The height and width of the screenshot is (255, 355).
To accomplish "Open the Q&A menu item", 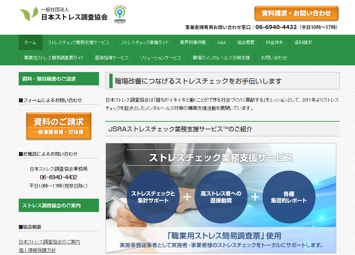I will [x=222, y=42].
